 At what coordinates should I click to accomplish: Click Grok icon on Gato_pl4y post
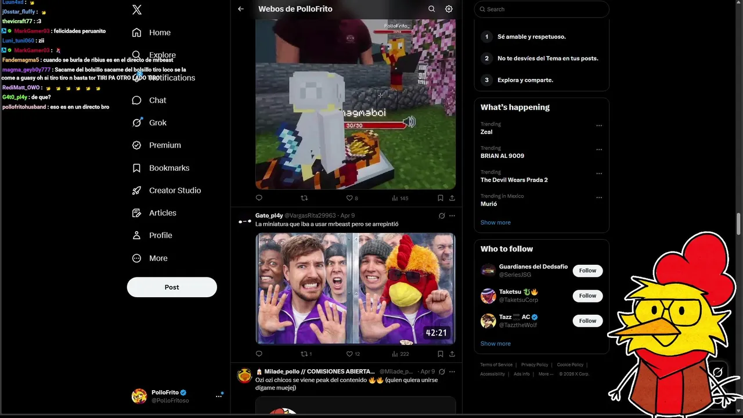pyautogui.click(x=442, y=215)
